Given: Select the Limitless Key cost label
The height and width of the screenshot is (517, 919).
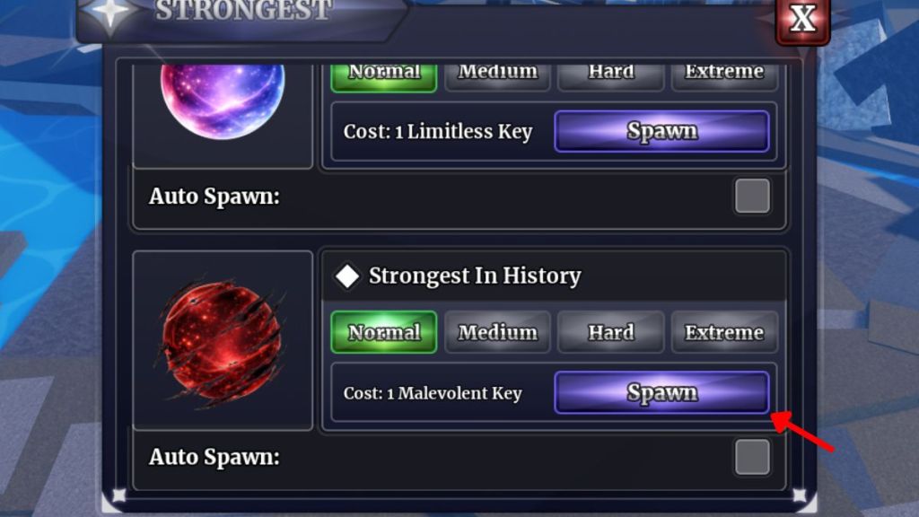Looking at the screenshot, I should coord(437,131).
